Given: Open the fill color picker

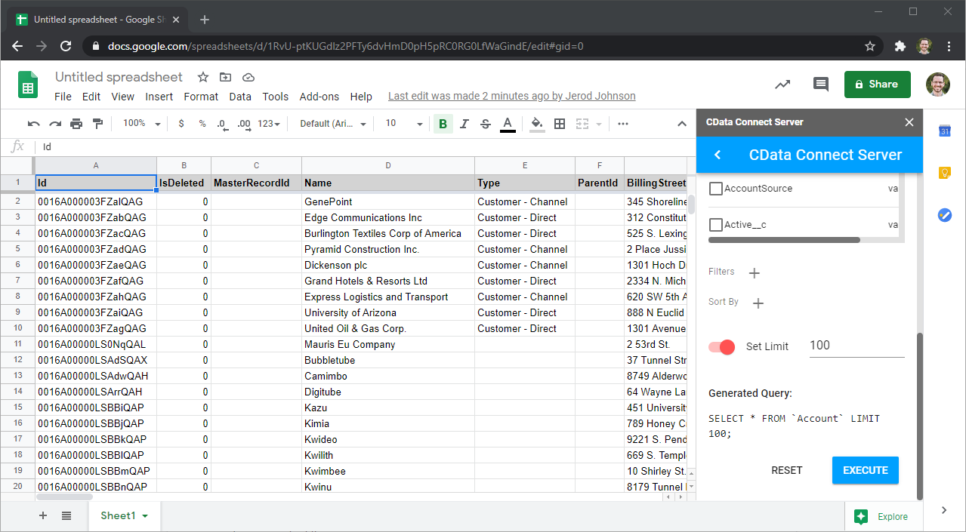Looking at the screenshot, I should click(x=537, y=124).
